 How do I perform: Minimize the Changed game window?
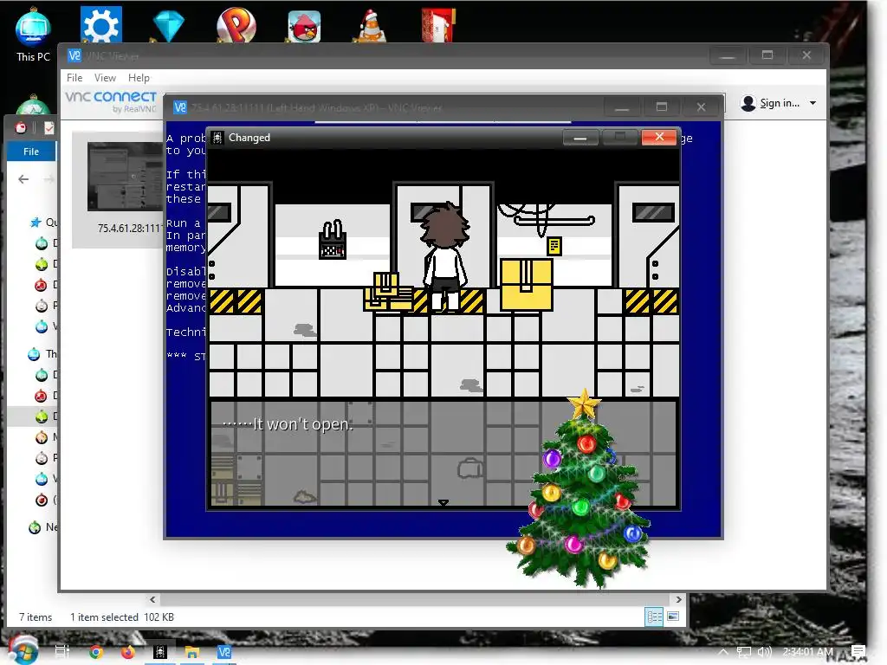click(580, 138)
